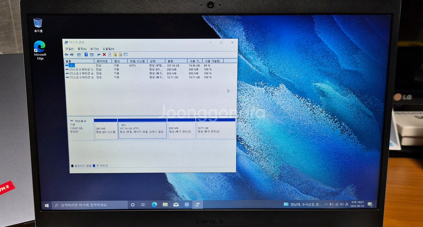Click the Forward arrow in Disk Management toolbar
Image resolution: width=423 pixels, height=227 pixels.
point(72,55)
